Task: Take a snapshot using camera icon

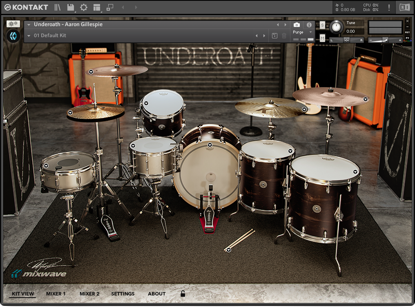Action: coord(297,24)
